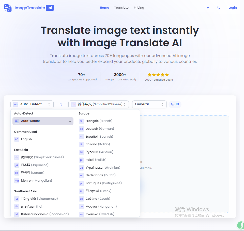This screenshot has width=244, height=231.
Task: Select Bahasa Indonesia (Indonesian)
Action: pos(43,214)
